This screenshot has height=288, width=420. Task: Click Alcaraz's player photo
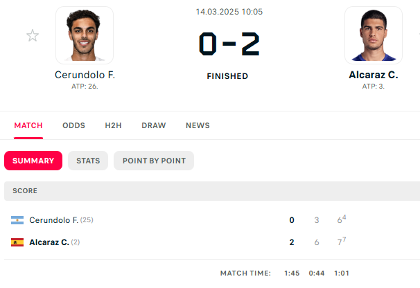374,35
